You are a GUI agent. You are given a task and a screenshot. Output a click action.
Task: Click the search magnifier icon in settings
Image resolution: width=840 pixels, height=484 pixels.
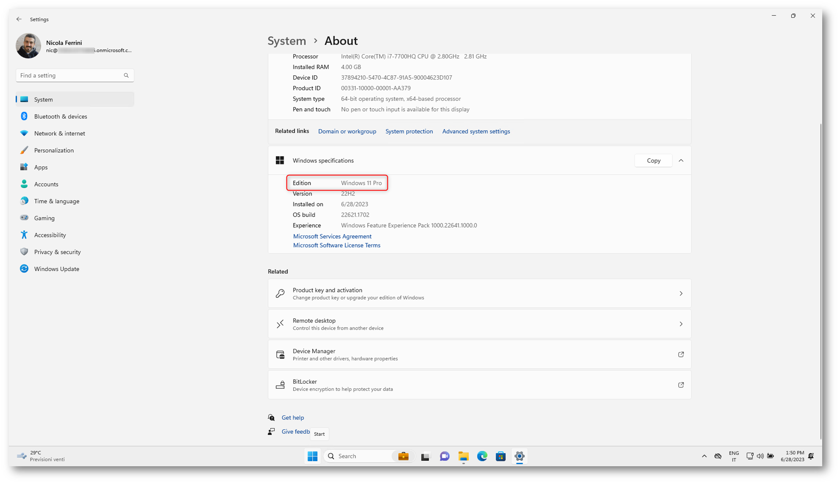click(x=126, y=75)
